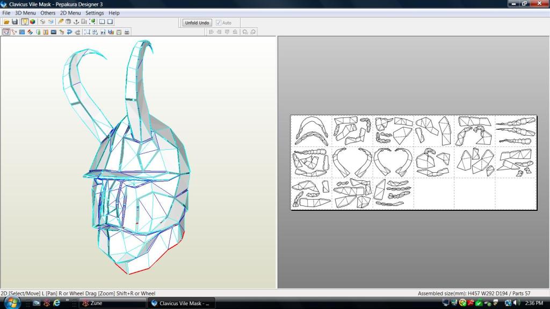550x309 pixels.
Task: Click the Save floppy disk icon
Action: [x=15, y=21]
